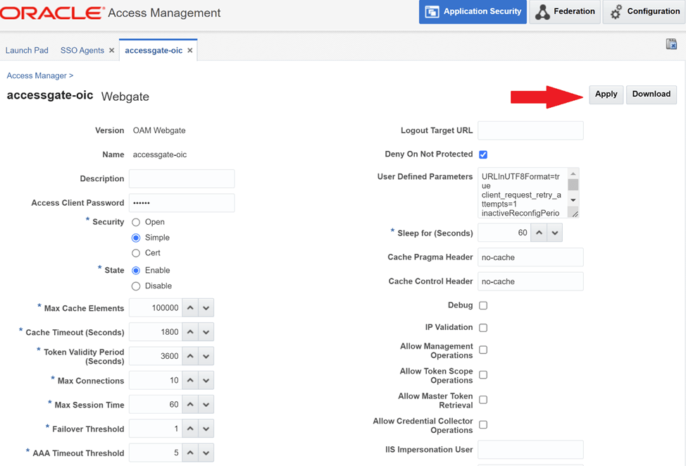Image resolution: width=686 pixels, height=466 pixels.
Task: Switch to the Launch Pad tab
Action: 27,51
